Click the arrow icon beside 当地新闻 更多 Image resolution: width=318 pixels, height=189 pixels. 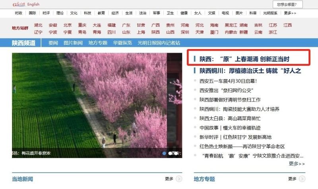(x=179, y=179)
